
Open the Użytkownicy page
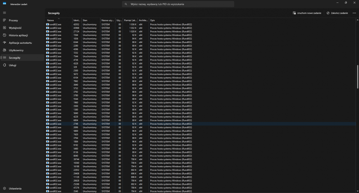(x=16, y=50)
